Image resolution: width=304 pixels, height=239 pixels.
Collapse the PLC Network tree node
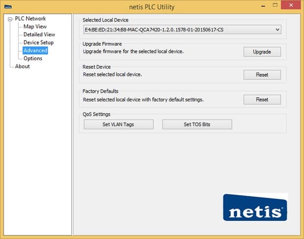point(10,19)
